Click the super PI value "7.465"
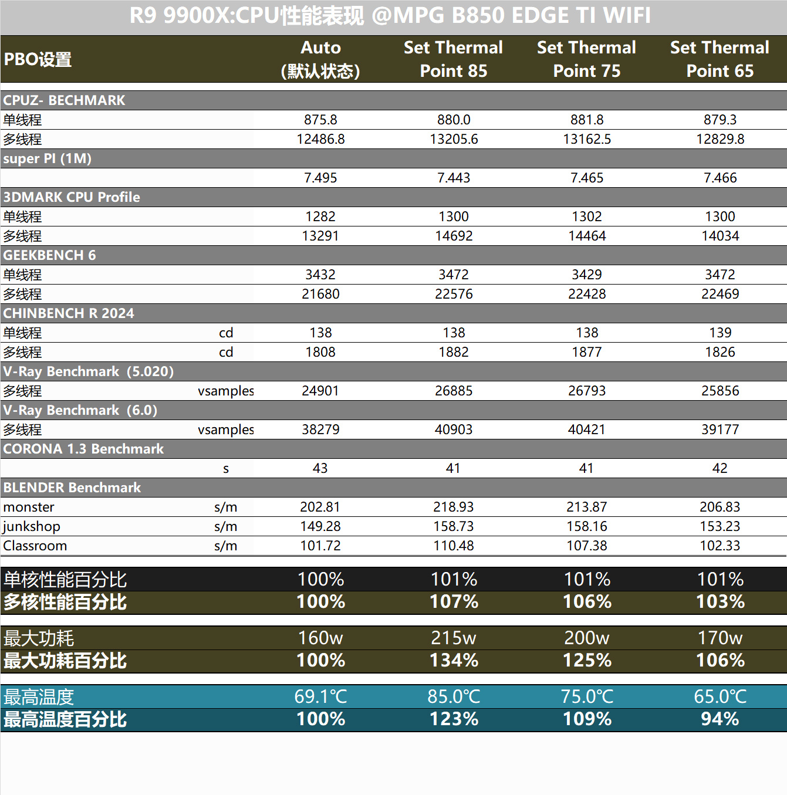The height and width of the screenshot is (795, 787). click(587, 178)
